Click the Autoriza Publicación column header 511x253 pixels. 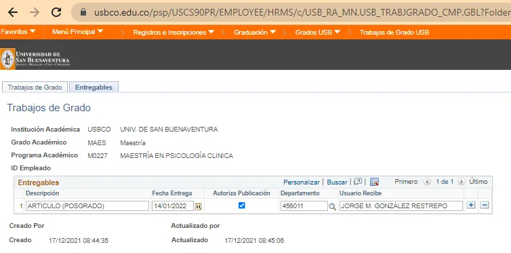[x=241, y=193]
